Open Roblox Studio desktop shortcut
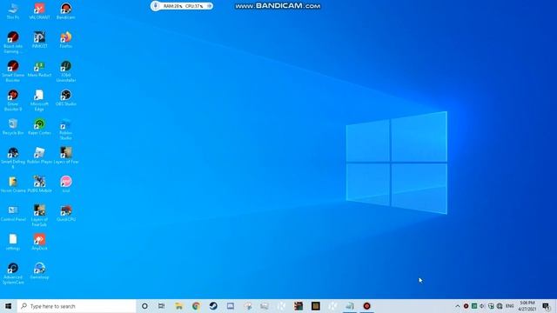This screenshot has width=557, height=313. (66, 130)
